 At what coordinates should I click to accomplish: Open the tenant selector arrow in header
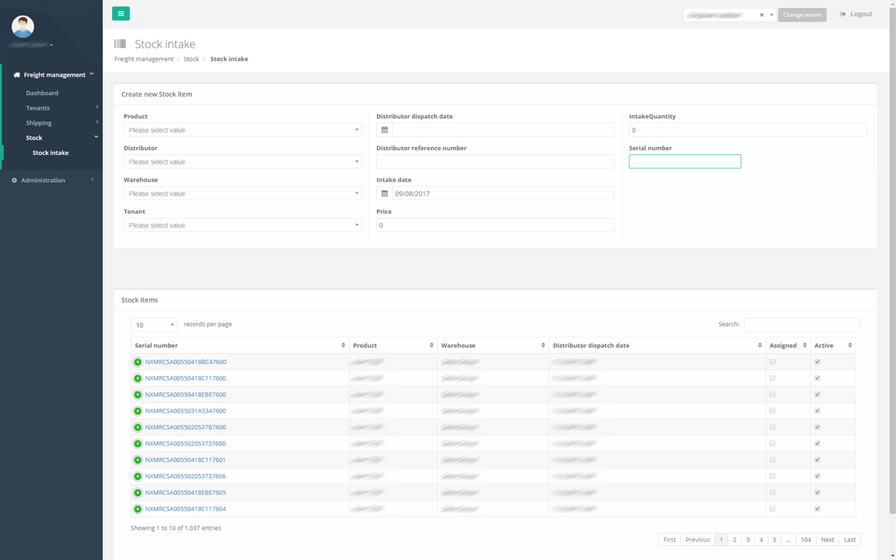coord(771,15)
